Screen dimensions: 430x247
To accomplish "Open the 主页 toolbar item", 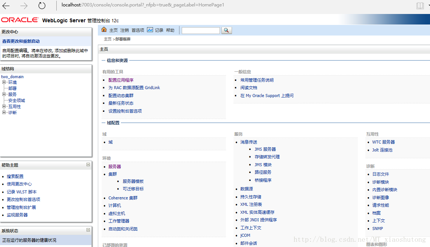I will (113, 30).
